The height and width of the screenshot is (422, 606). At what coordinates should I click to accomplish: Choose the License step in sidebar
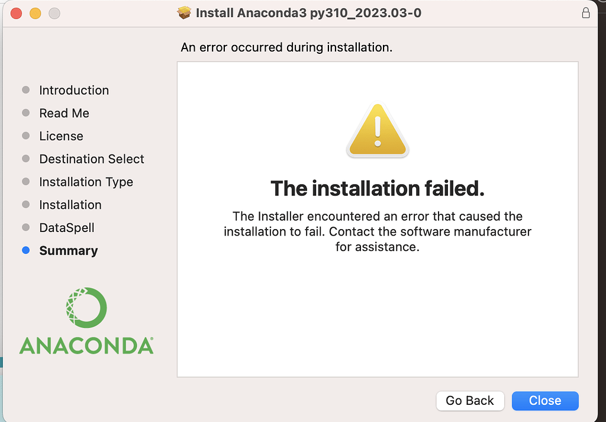tap(61, 136)
